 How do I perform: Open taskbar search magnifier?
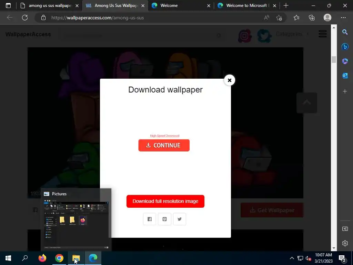tap(25, 258)
